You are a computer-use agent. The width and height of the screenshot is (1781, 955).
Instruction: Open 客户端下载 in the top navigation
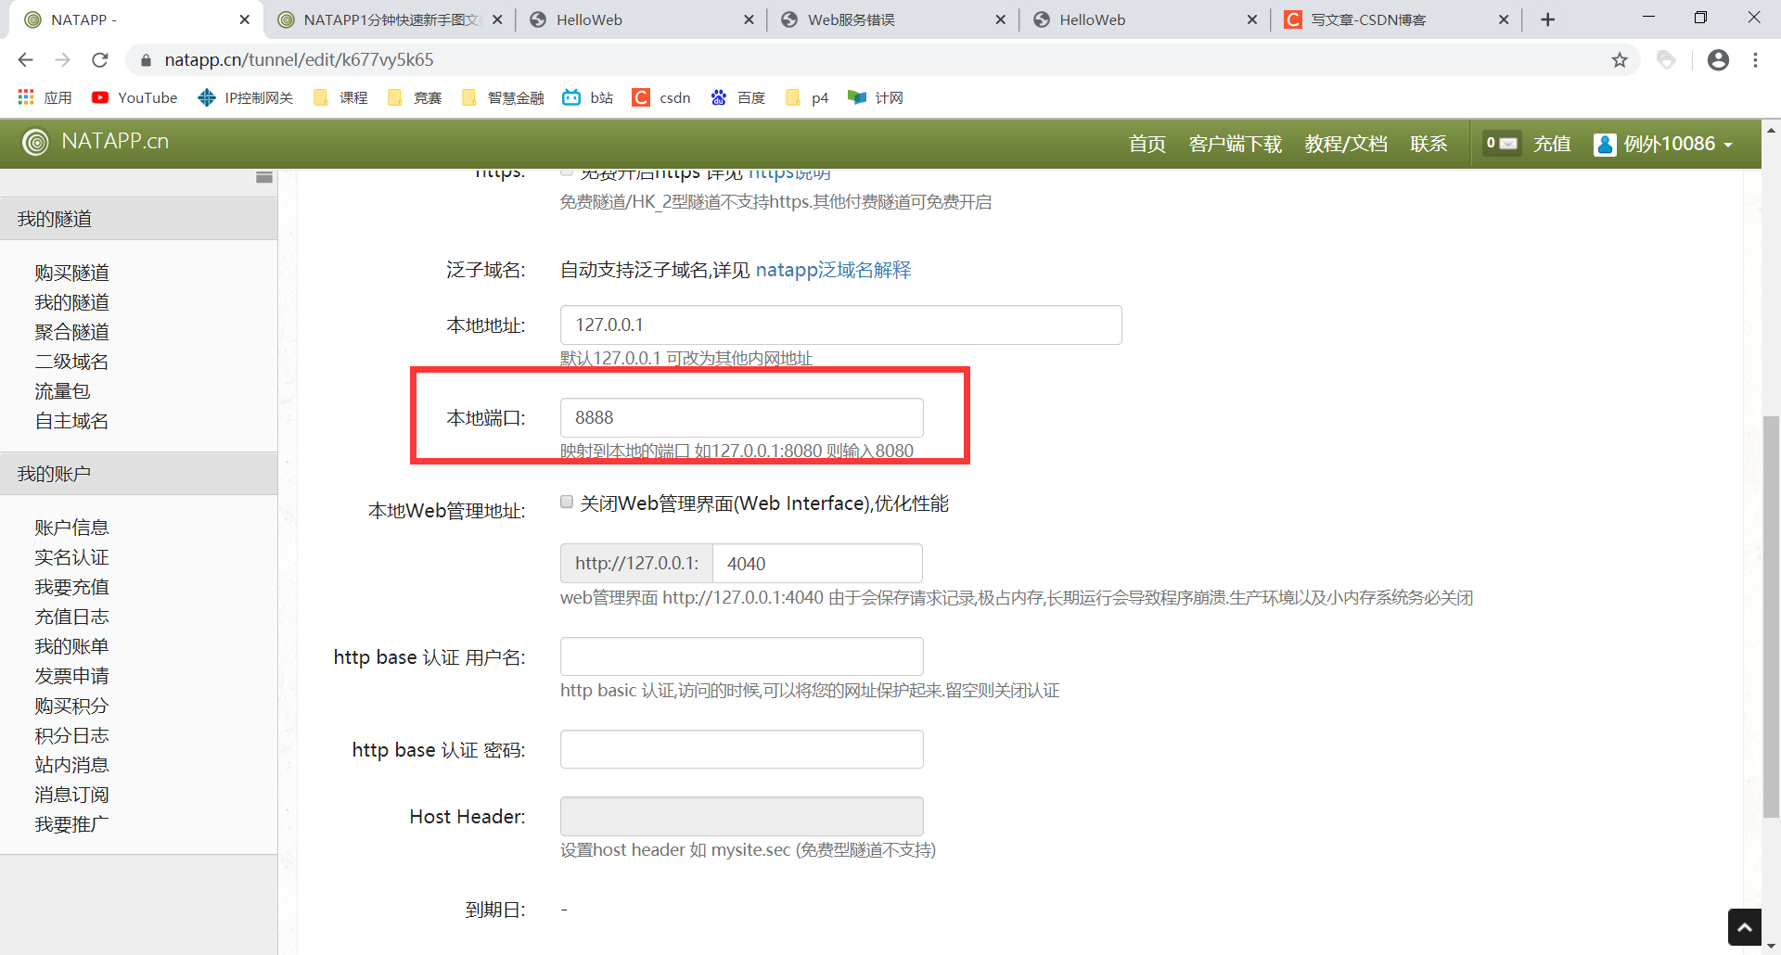[x=1236, y=144]
